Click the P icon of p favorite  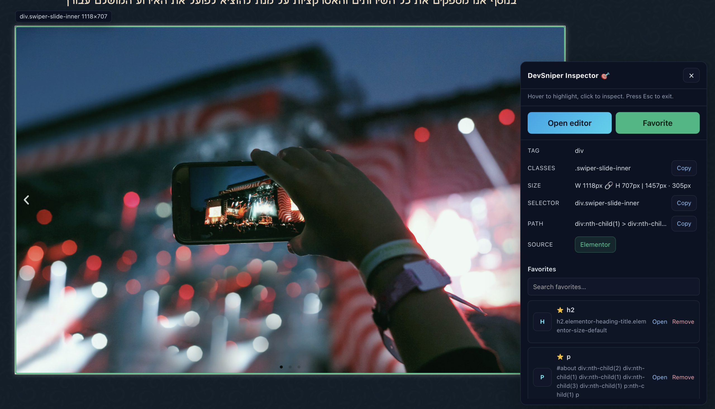click(x=542, y=377)
